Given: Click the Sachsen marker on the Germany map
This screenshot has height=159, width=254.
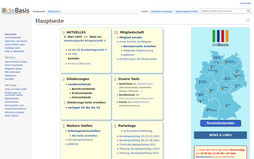Looking at the screenshot, I should (236, 86).
